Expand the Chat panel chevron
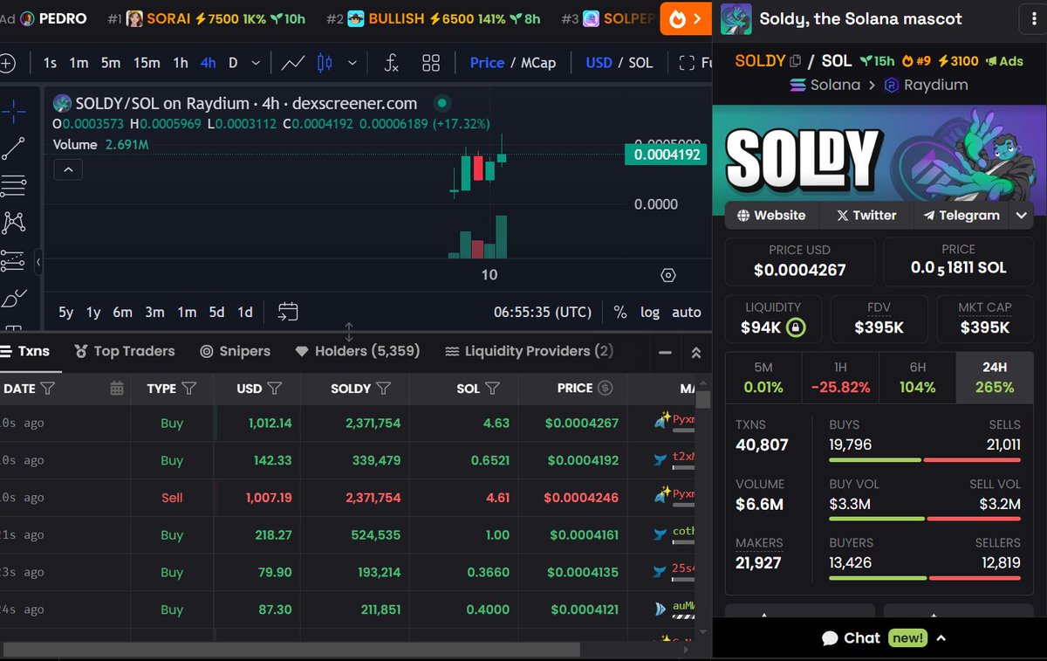 941,638
